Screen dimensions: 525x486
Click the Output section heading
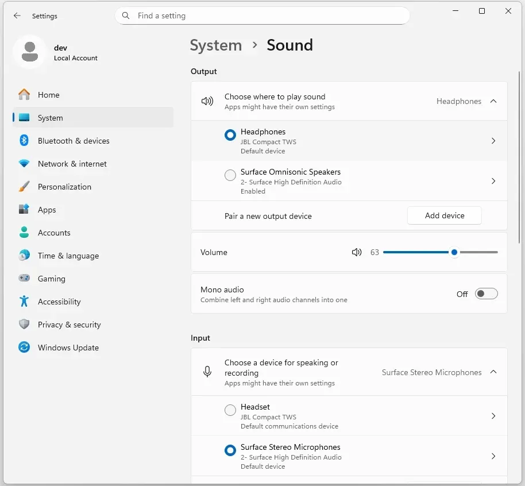pyautogui.click(x=203, y=71)
